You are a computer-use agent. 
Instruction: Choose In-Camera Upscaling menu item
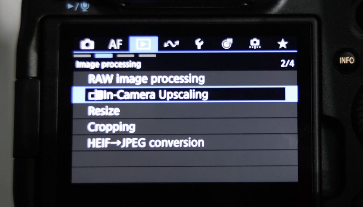(x=185, y=94)
